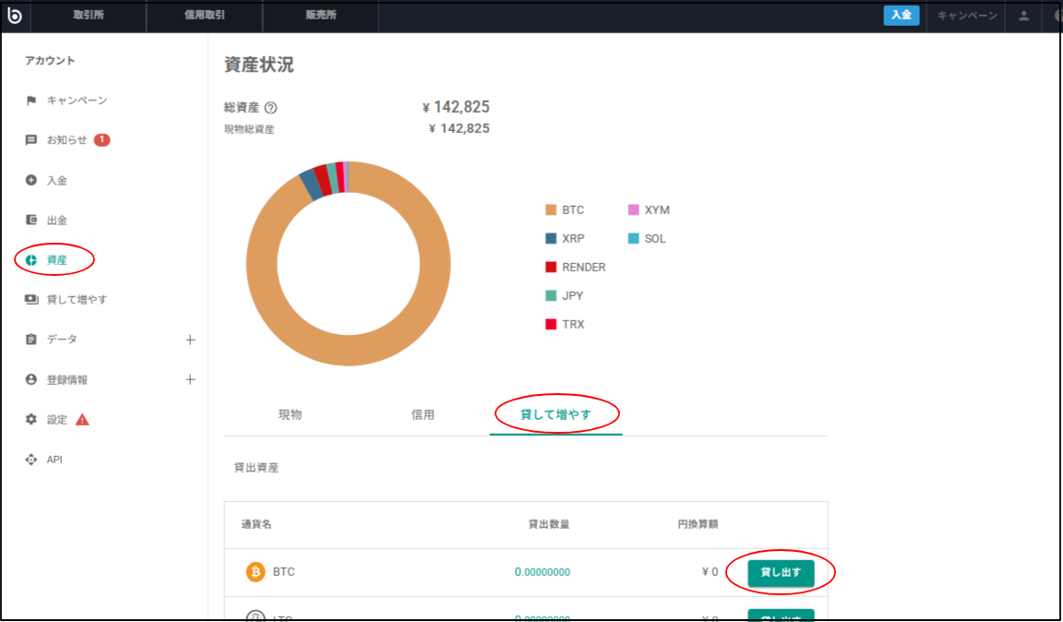Click the orange BTC coin icon
Viewport: 1063px width, 622px height.
click(256, 572)
